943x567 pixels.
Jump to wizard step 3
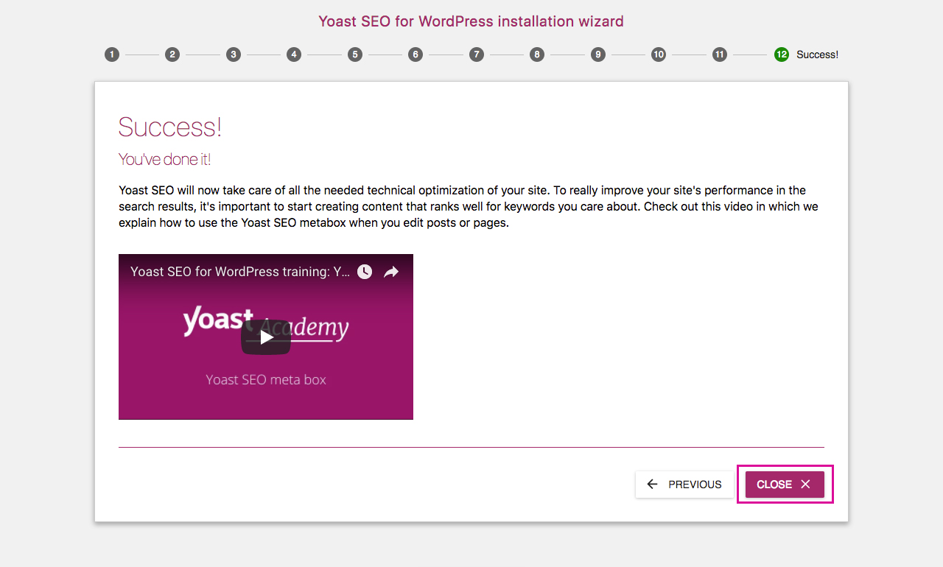click(x=234, y=54)
